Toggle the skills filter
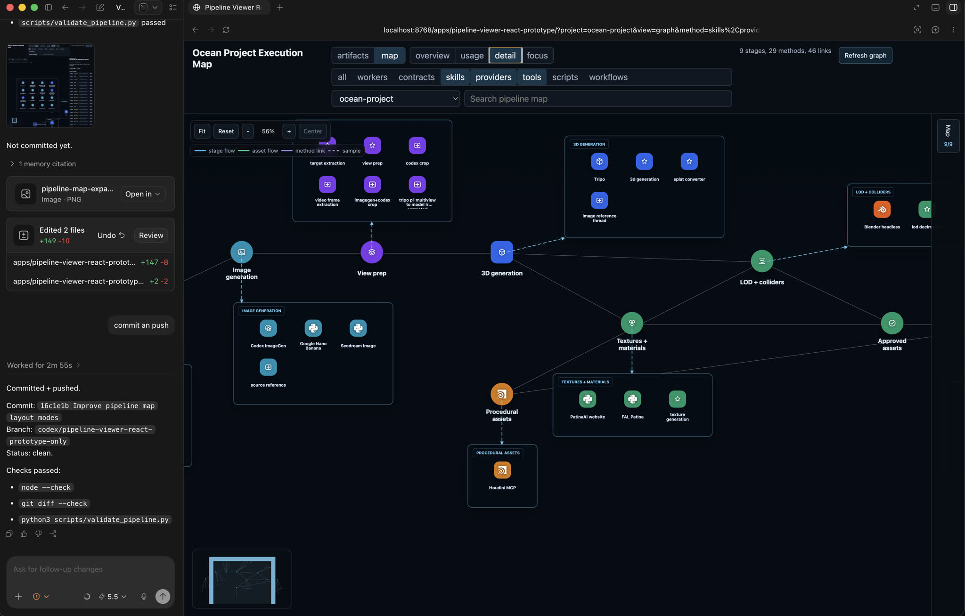965x616 pixels. point(455,77)
